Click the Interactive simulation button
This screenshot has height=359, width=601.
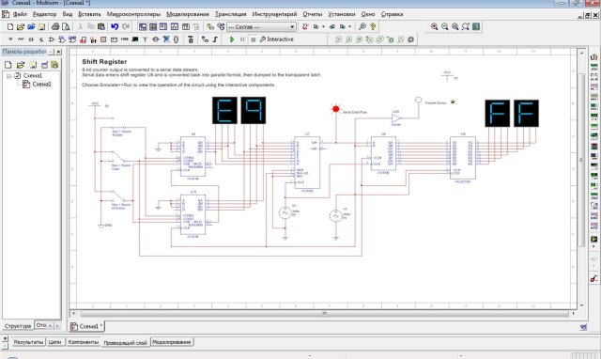point(277,39)
